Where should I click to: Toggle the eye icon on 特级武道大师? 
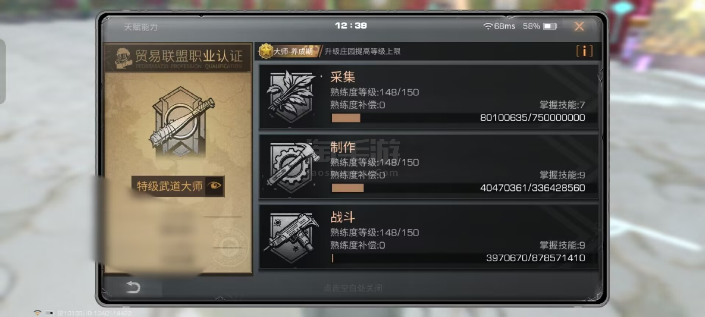point(214,185)
